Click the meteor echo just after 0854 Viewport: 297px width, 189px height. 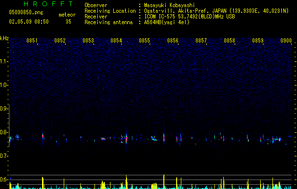pyautogui.click(x=127, y=138)
